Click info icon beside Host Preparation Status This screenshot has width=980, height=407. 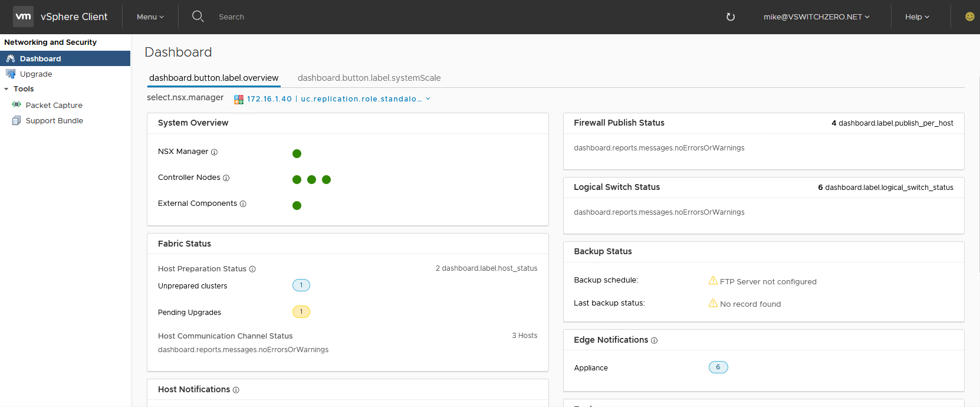pyautogui.click(x=252, y=269)
